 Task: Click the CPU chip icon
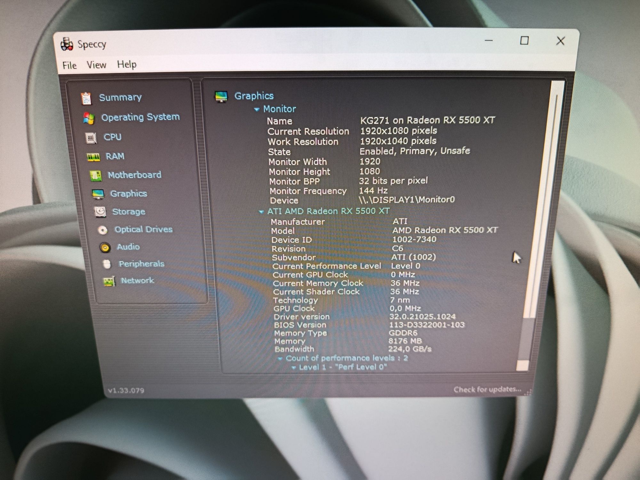(91, 138)
